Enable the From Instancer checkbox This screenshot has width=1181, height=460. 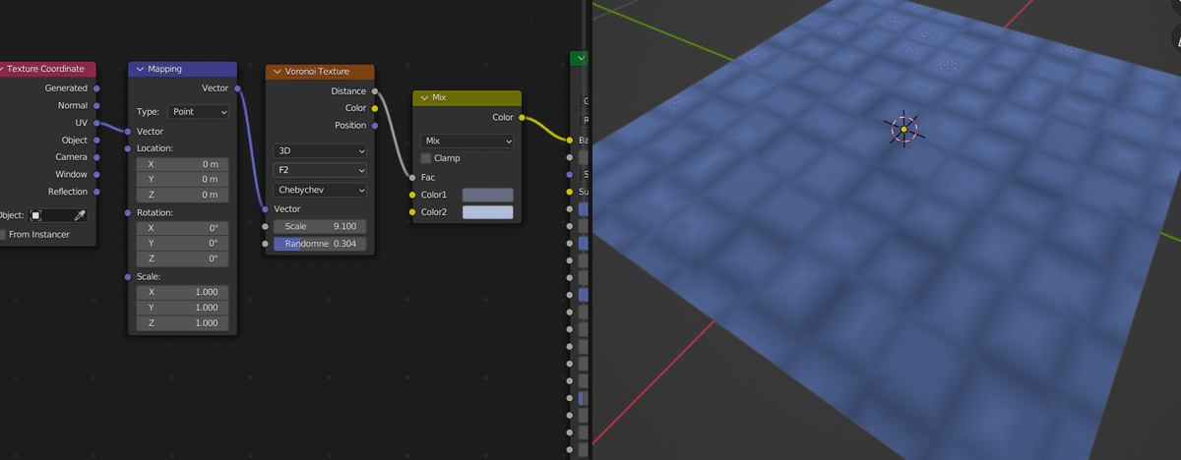(x=2, y=234)
